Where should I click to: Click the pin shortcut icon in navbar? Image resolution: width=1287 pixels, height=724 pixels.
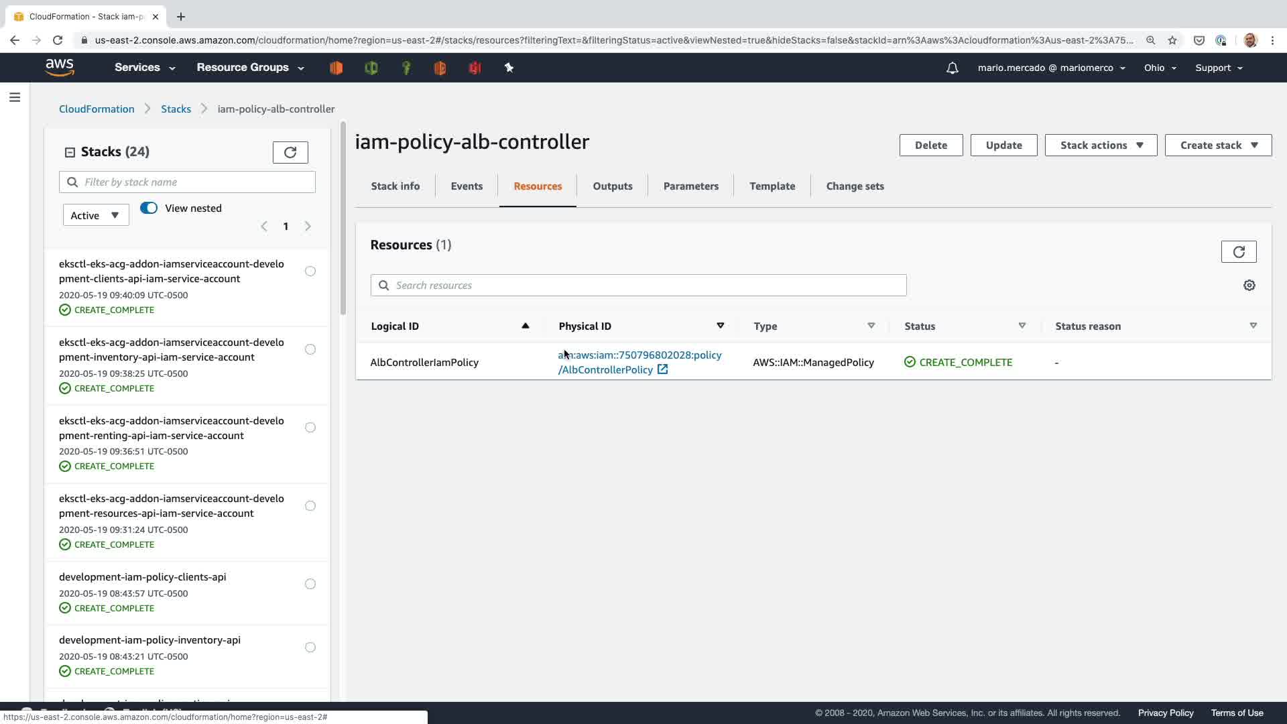(x=509, y=68)
